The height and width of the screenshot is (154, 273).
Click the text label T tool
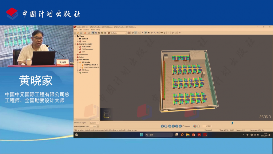(x=164, y=33)
